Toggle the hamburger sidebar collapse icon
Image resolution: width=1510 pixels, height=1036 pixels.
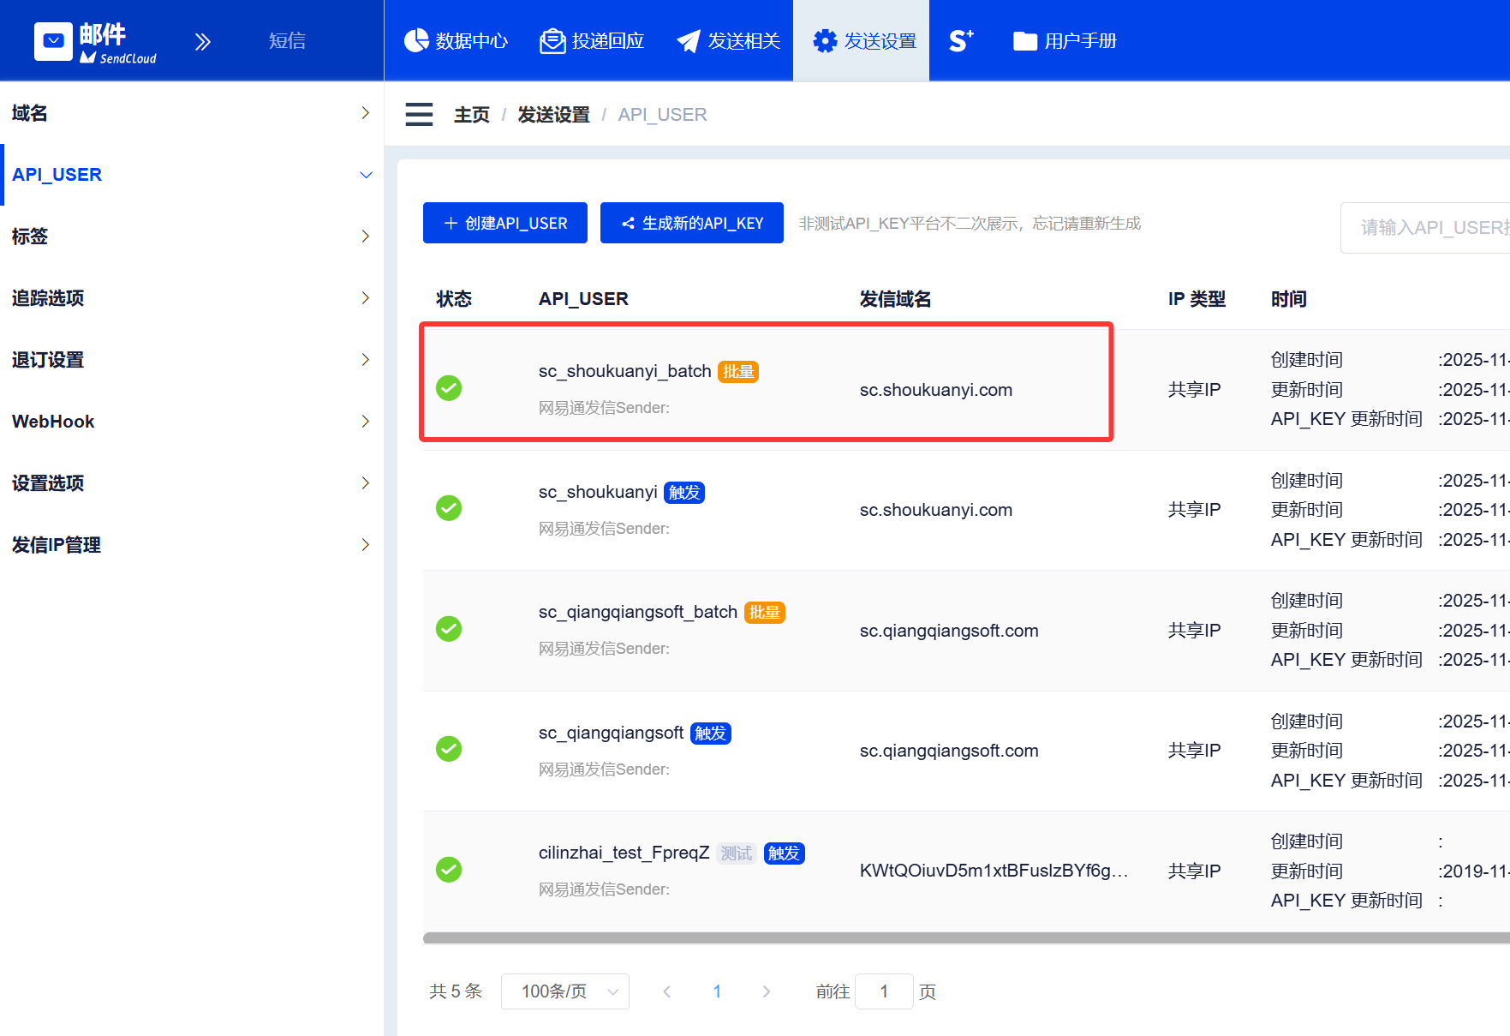tap(419, 114)
